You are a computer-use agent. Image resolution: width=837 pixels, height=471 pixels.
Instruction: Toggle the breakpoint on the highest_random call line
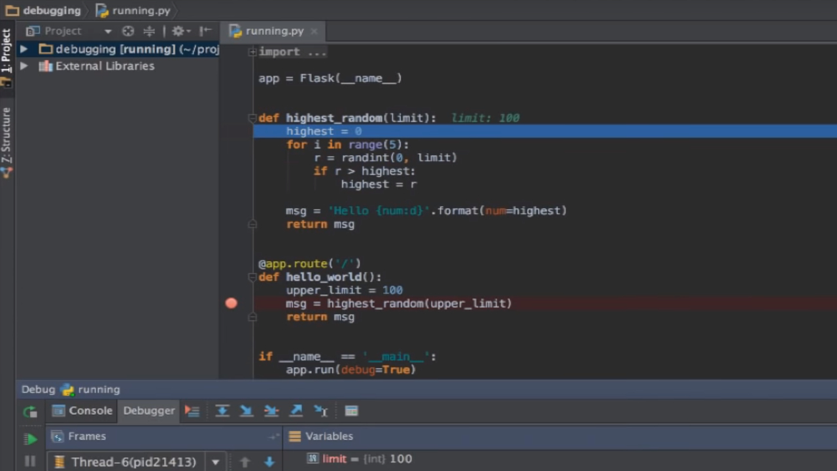coord(231,303)
